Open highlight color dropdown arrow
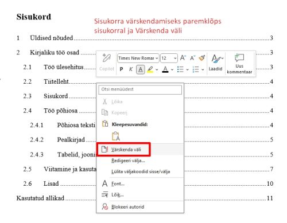 pyautogui.click(x=157, y=69)
